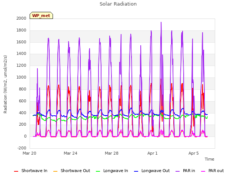This screenshot has width=237, height=178.
Task: Click the Mar 28 x-axis label
Action: click(x=111, y=153)
